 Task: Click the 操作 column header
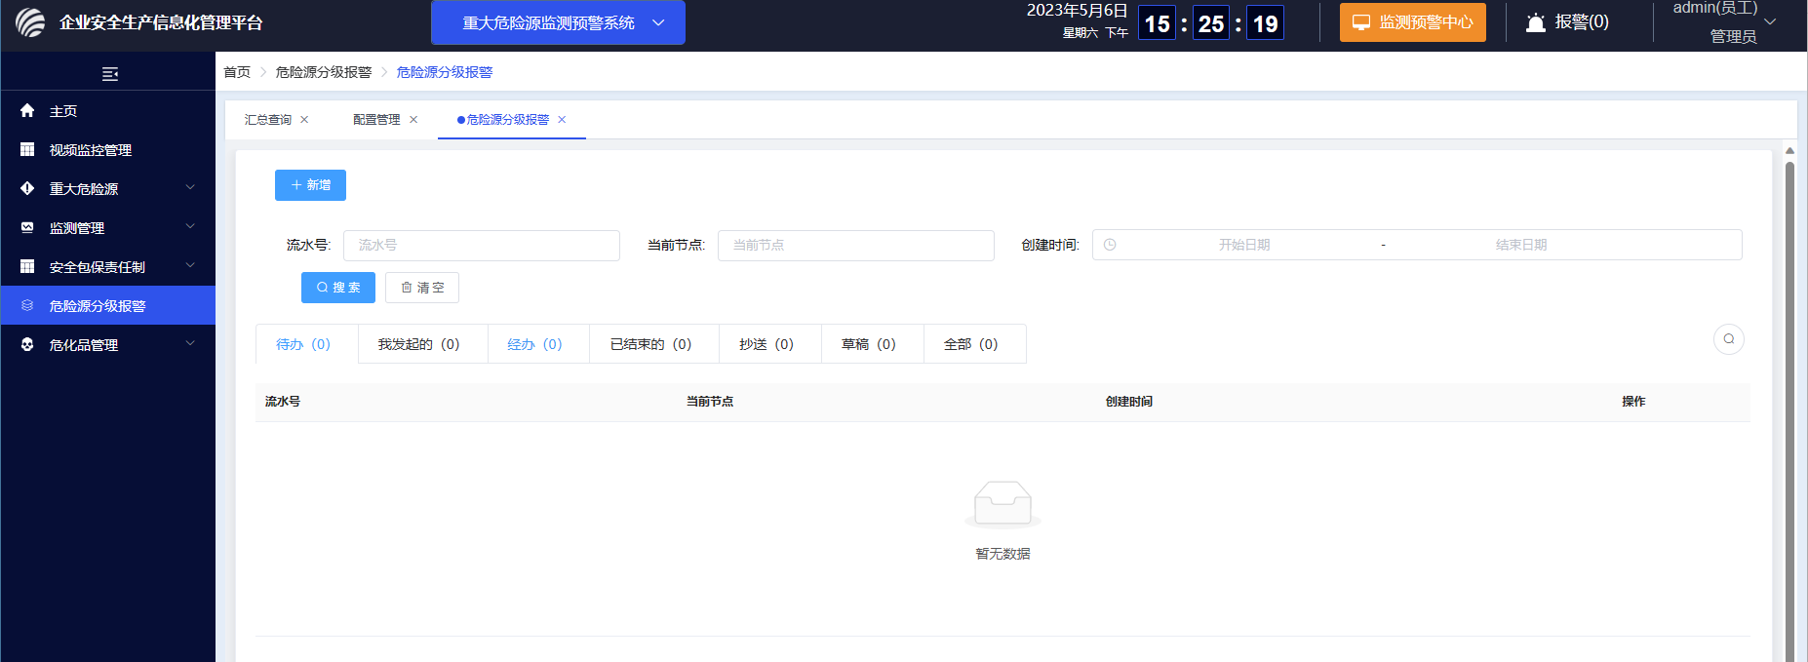tap(1633, 402)
